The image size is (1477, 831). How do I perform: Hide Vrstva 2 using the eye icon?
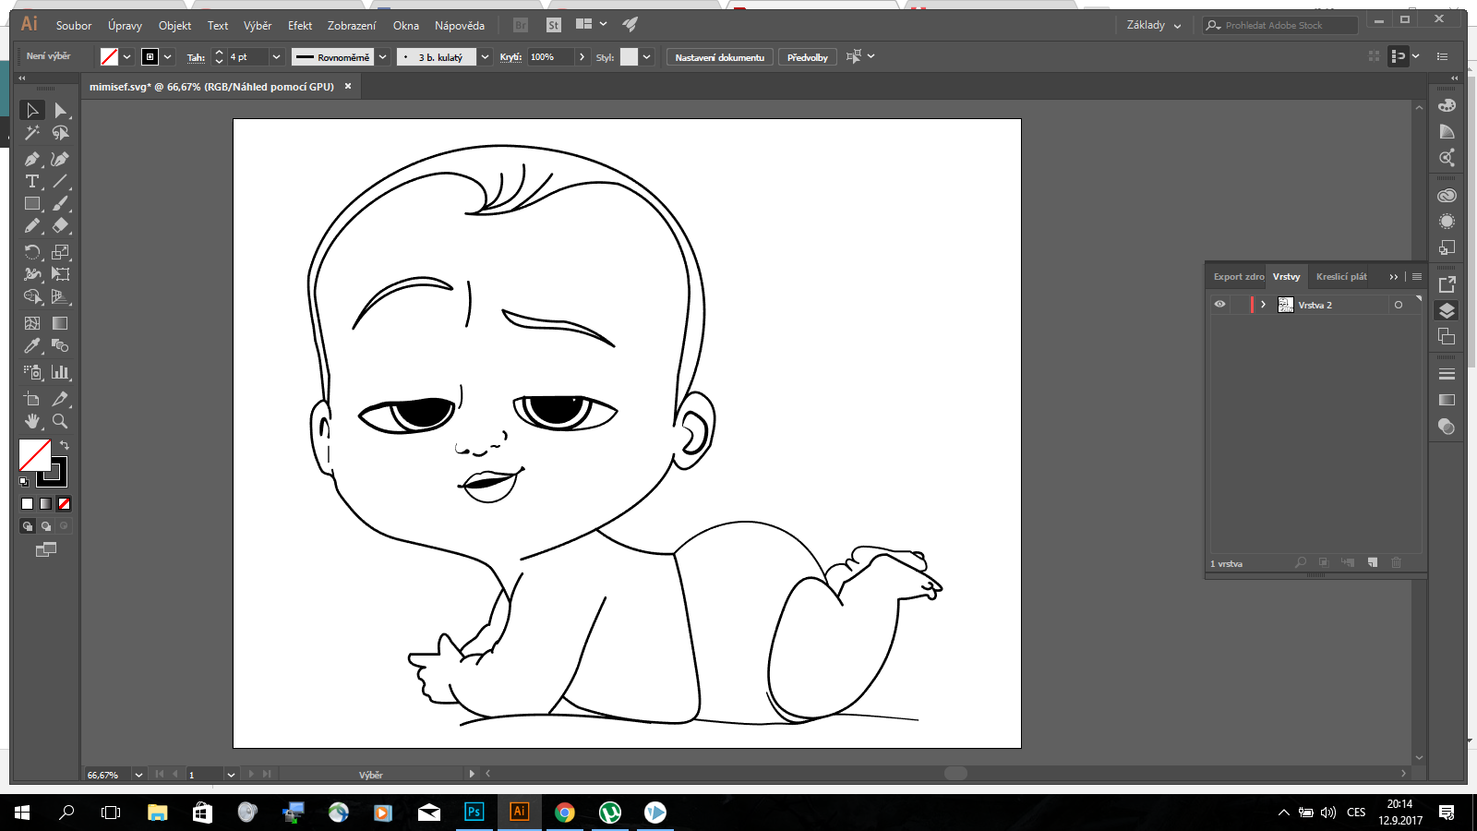click(x=1219, y=305)
